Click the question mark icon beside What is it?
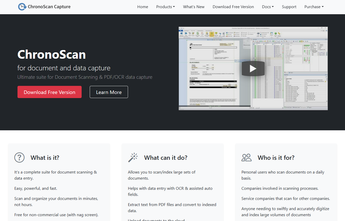 pyautogui.click(x=20, y=157)
